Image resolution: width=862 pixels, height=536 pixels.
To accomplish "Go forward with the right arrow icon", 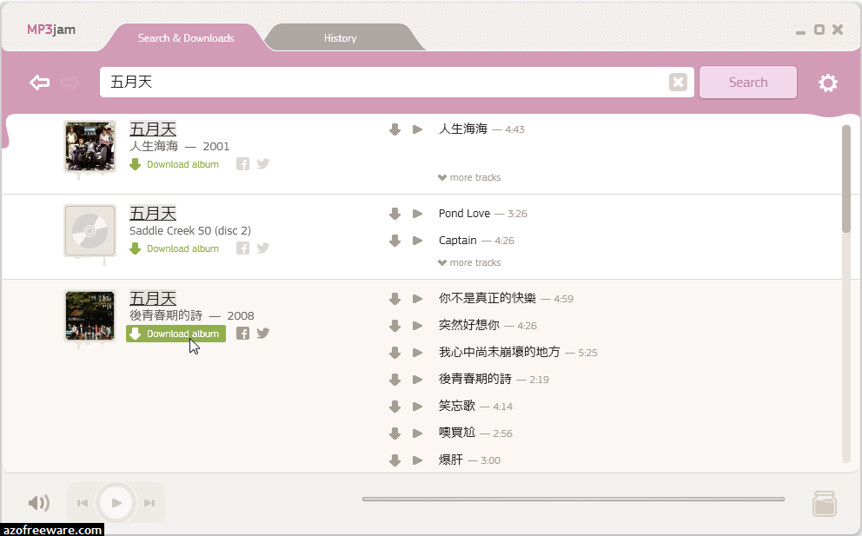I will tap(70, 83).
